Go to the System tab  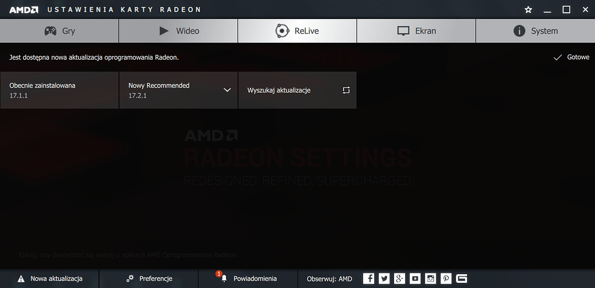535,31
